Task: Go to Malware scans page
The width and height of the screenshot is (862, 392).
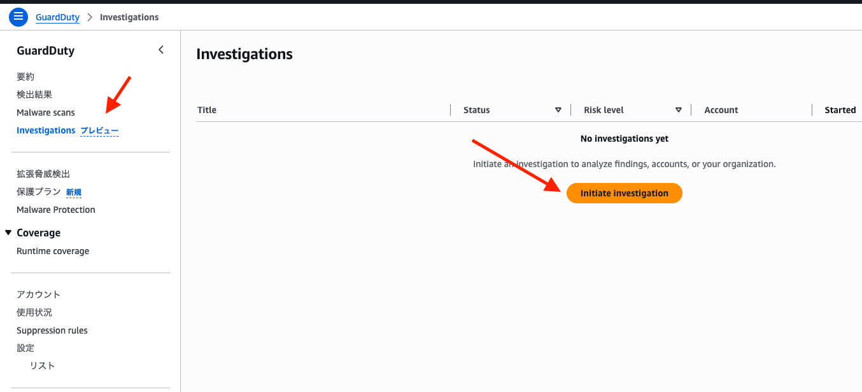Action: 46,112
